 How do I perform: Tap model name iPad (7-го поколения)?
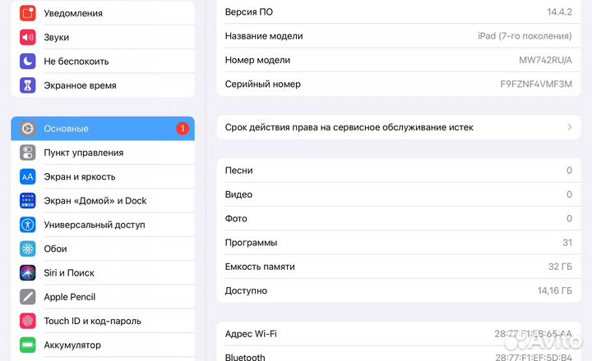525,36
